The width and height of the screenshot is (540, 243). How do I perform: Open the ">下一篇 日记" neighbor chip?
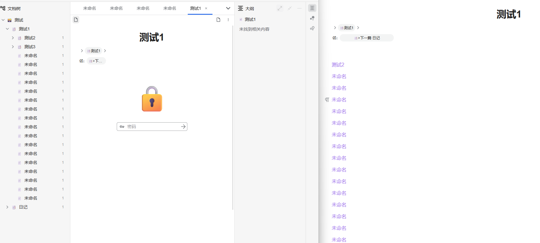(367, 38)
